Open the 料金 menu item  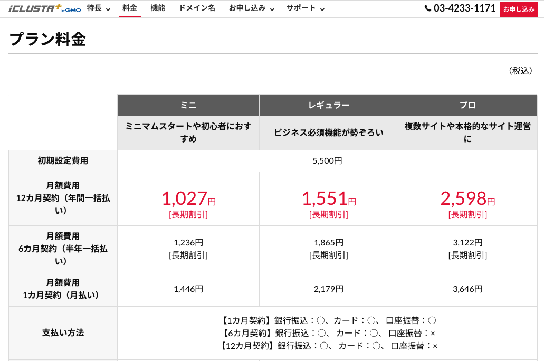coord(130,8)
